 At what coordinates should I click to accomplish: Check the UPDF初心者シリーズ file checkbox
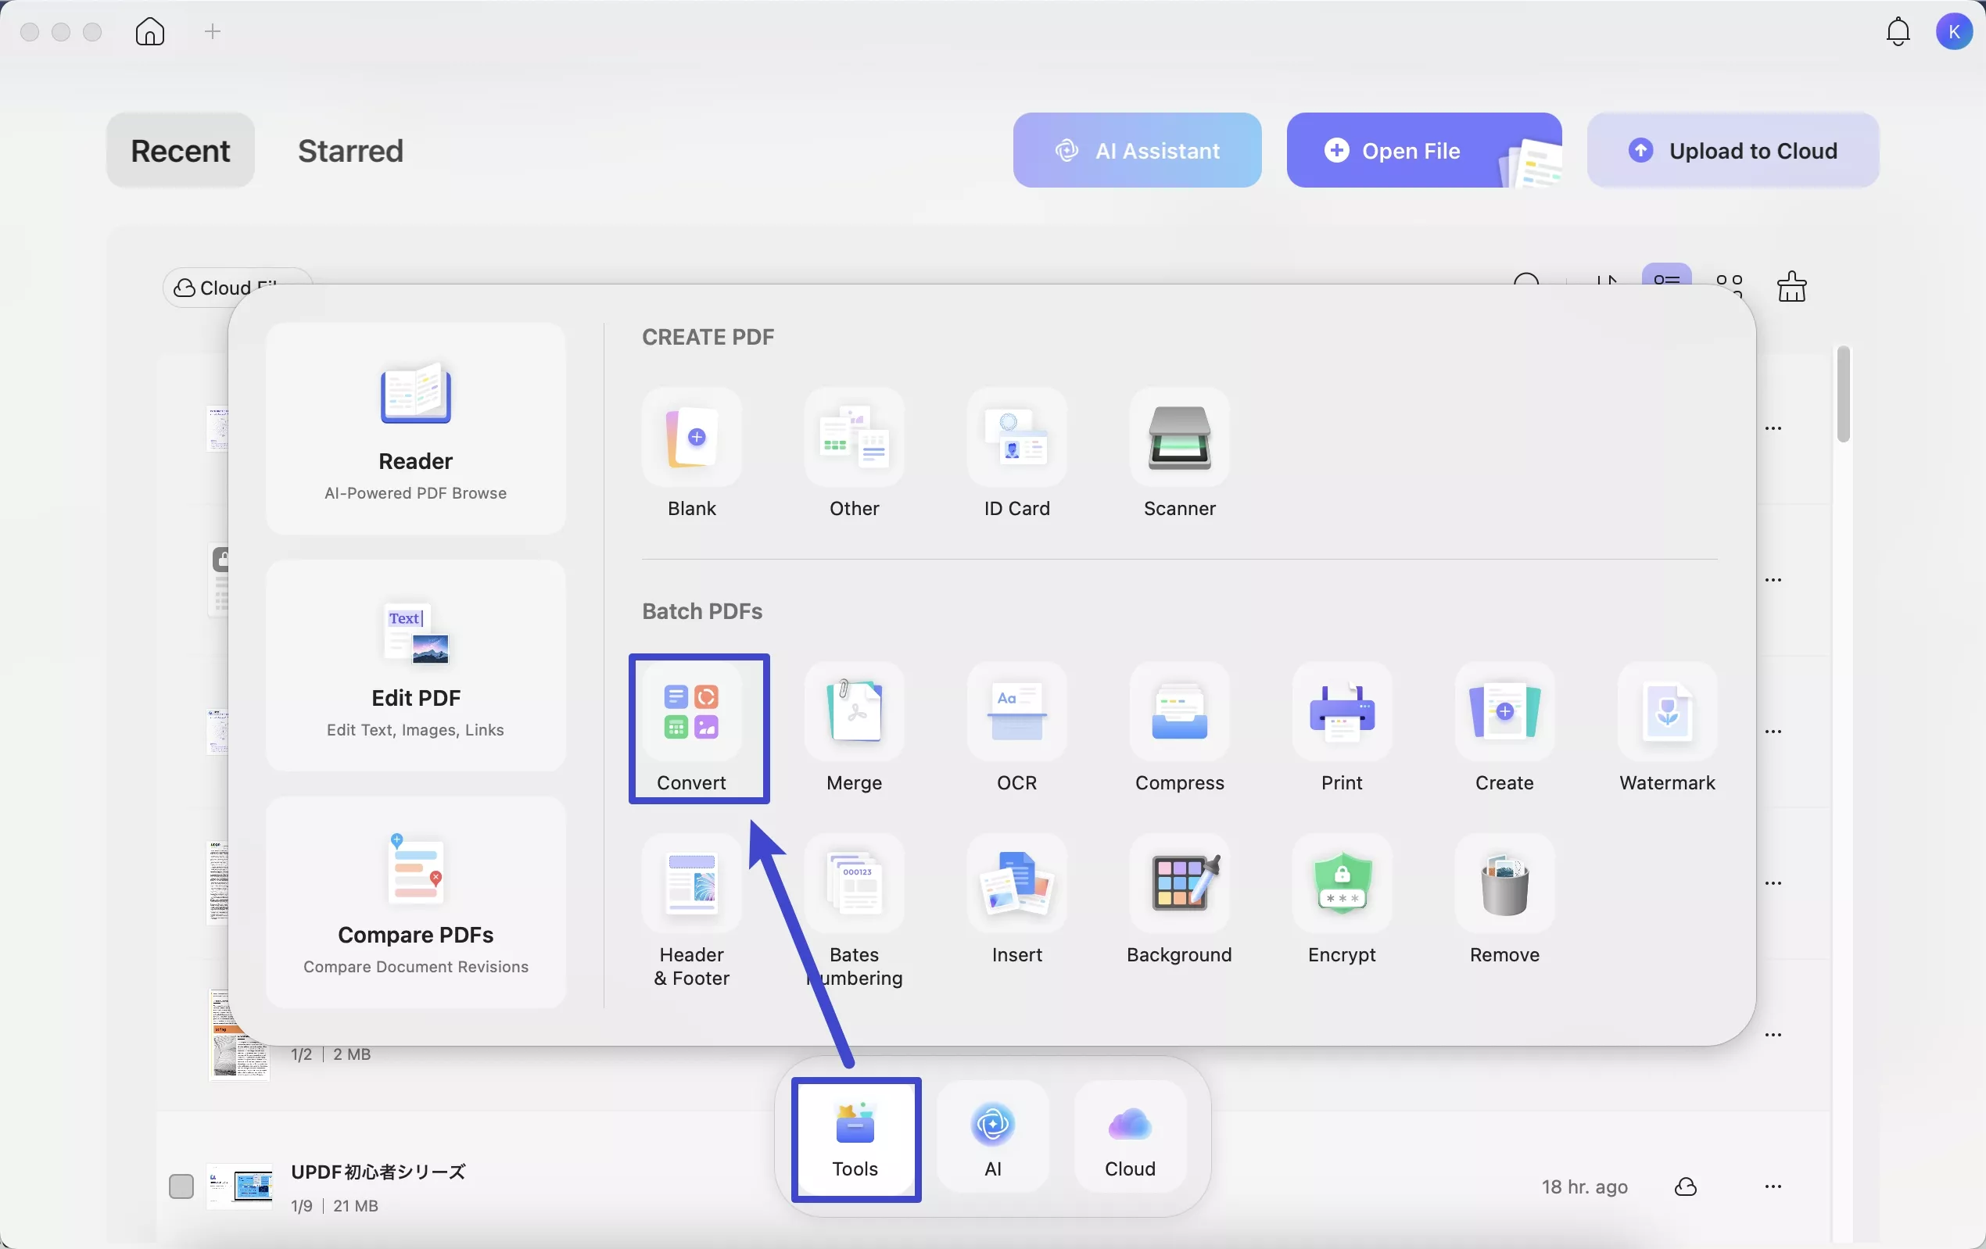(x=181, y=1186)
